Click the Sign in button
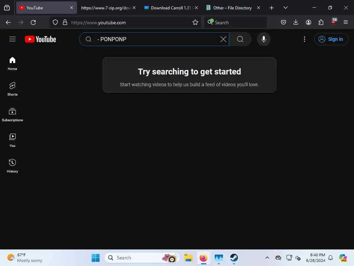This screenshot has width=354, height=266. [331, 39]
